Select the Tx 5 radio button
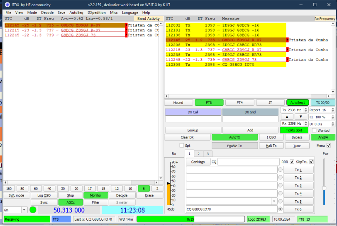Viewport: 337px width, 226px height. coord(280,201)
